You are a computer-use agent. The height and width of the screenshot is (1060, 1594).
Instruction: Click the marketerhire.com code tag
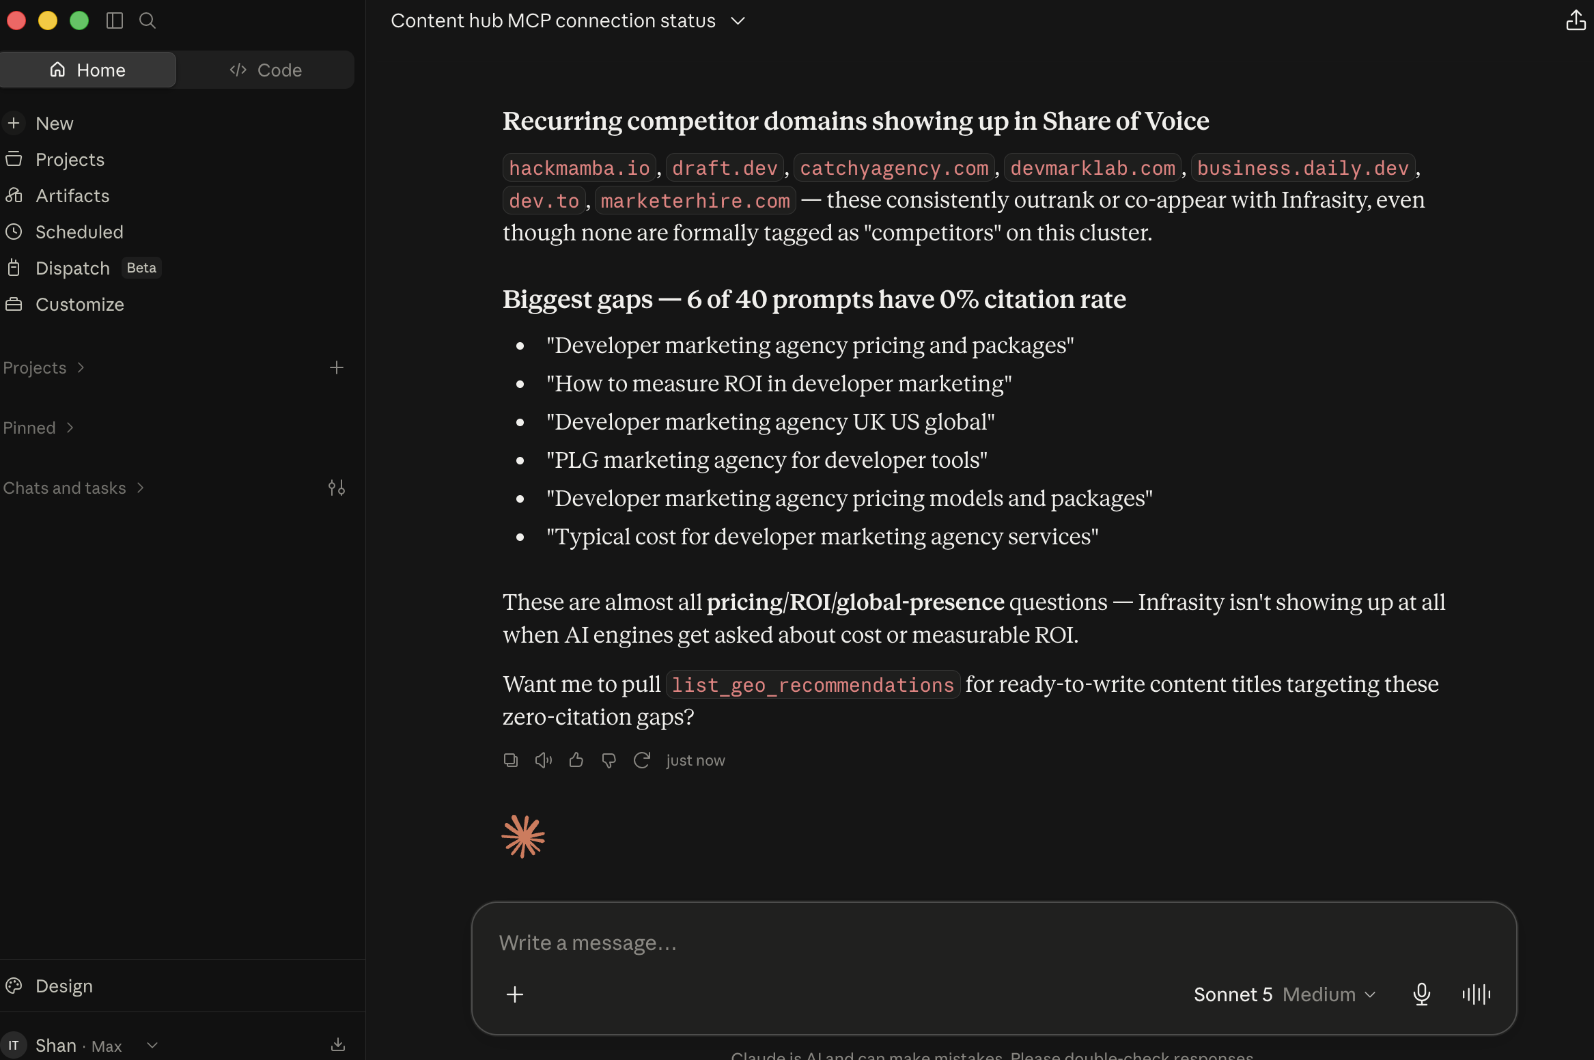(x=695, y=200)
